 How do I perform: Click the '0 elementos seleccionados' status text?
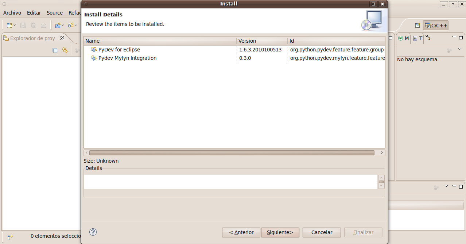(55, 236)
